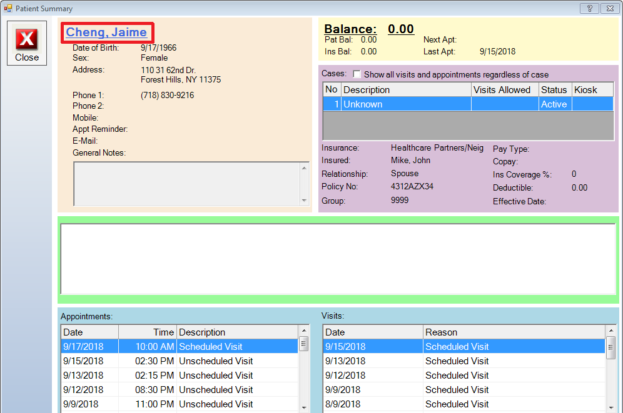This screenshot has width=623, height=413.
Task: Click the phone number (718) 830-9216
Action: pyautogui.click(x=167, y=95)
